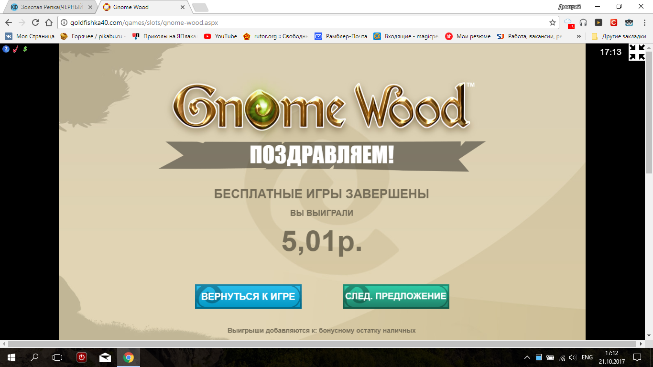Click the СЛЕД. ПРЕДЛОЖЕНИЕ button

pos(396,296)
